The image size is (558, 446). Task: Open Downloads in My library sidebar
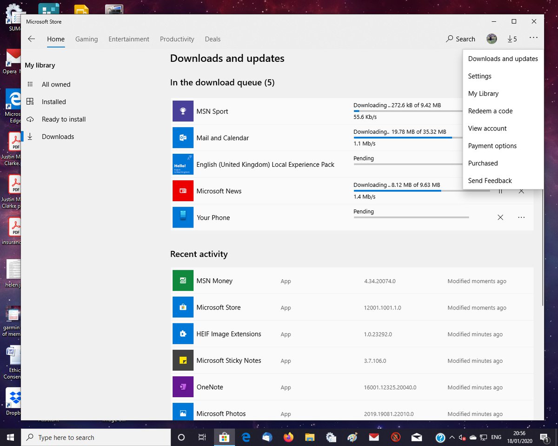pyautogui.click(x=56, y=137)
